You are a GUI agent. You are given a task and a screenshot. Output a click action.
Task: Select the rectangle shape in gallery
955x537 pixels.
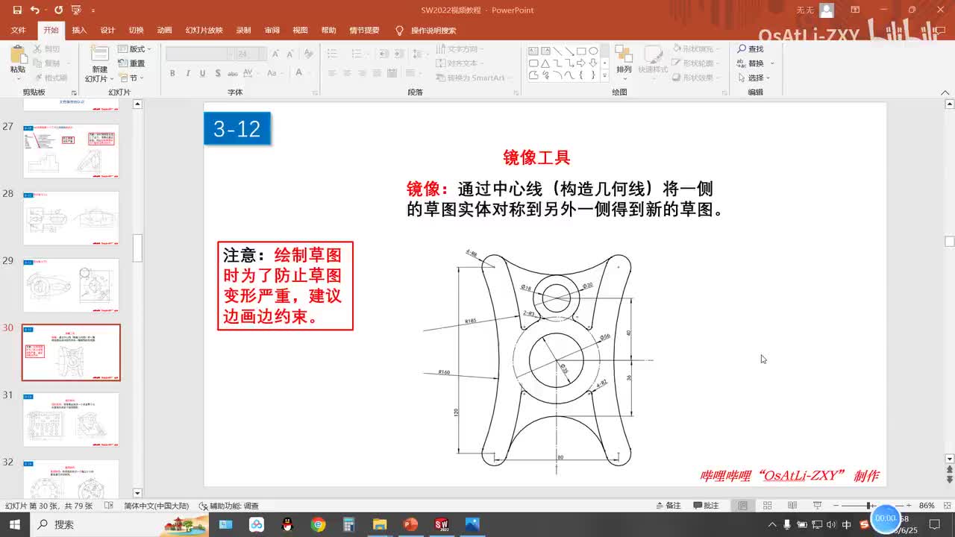(x=580, y=51)
